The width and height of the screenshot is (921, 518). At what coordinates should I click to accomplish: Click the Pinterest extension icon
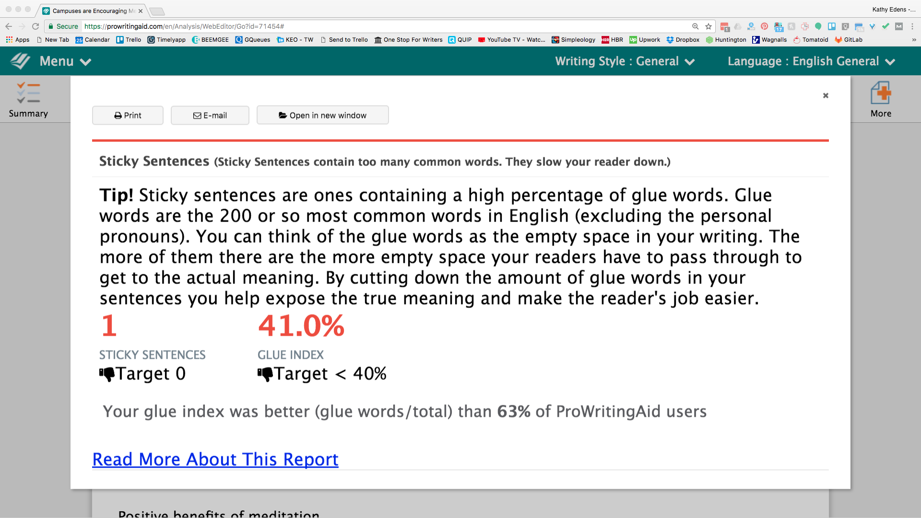tap(764, 26)
